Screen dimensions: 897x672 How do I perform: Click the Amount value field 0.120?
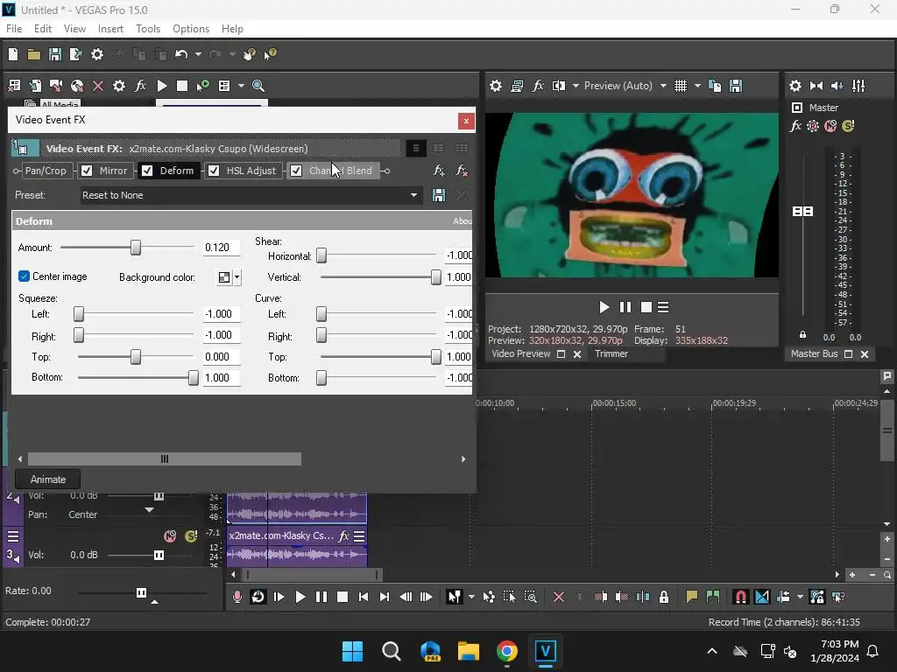click(222, 248)
